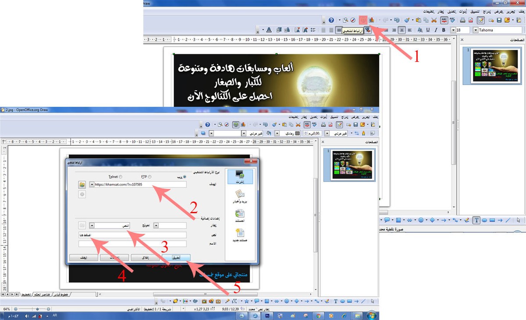Click the empty 'الاسم' name field
The image size is (526, 320).
tap(133, 243)
